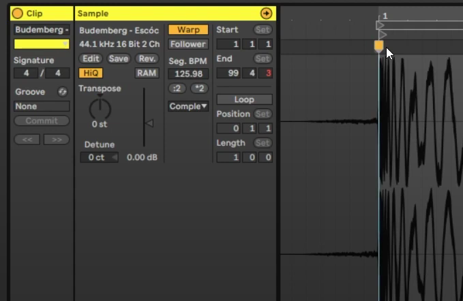This screenshot has width=463, height=301.
Task: Click the Start bar field
Action: (228, 44)
